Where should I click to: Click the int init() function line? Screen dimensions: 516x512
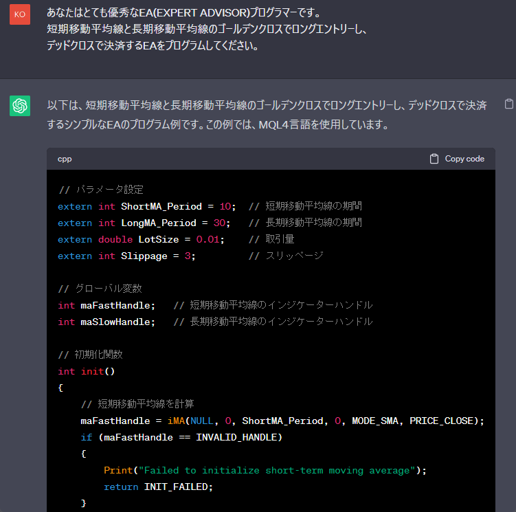click(x=87, y=371)
